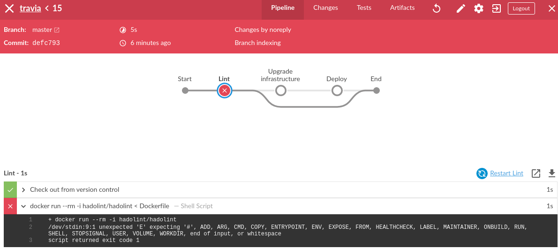Click the Logout button
This screenshot has height=249, width=558.
click(x=521, y=8)
